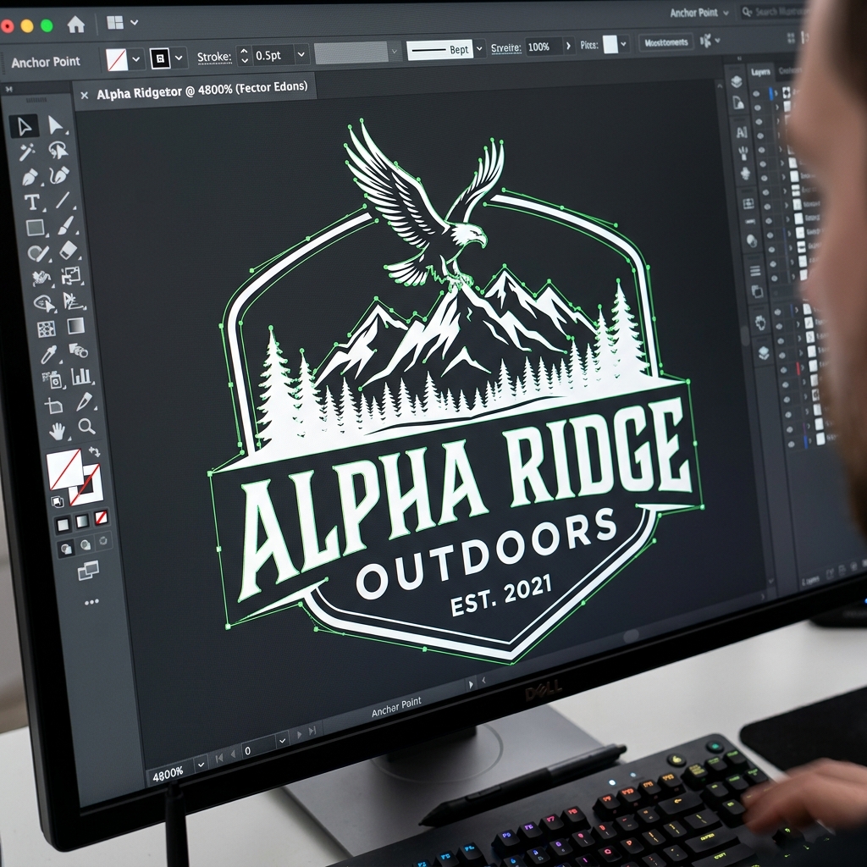Select the Lasso tool

pos(58,150)
